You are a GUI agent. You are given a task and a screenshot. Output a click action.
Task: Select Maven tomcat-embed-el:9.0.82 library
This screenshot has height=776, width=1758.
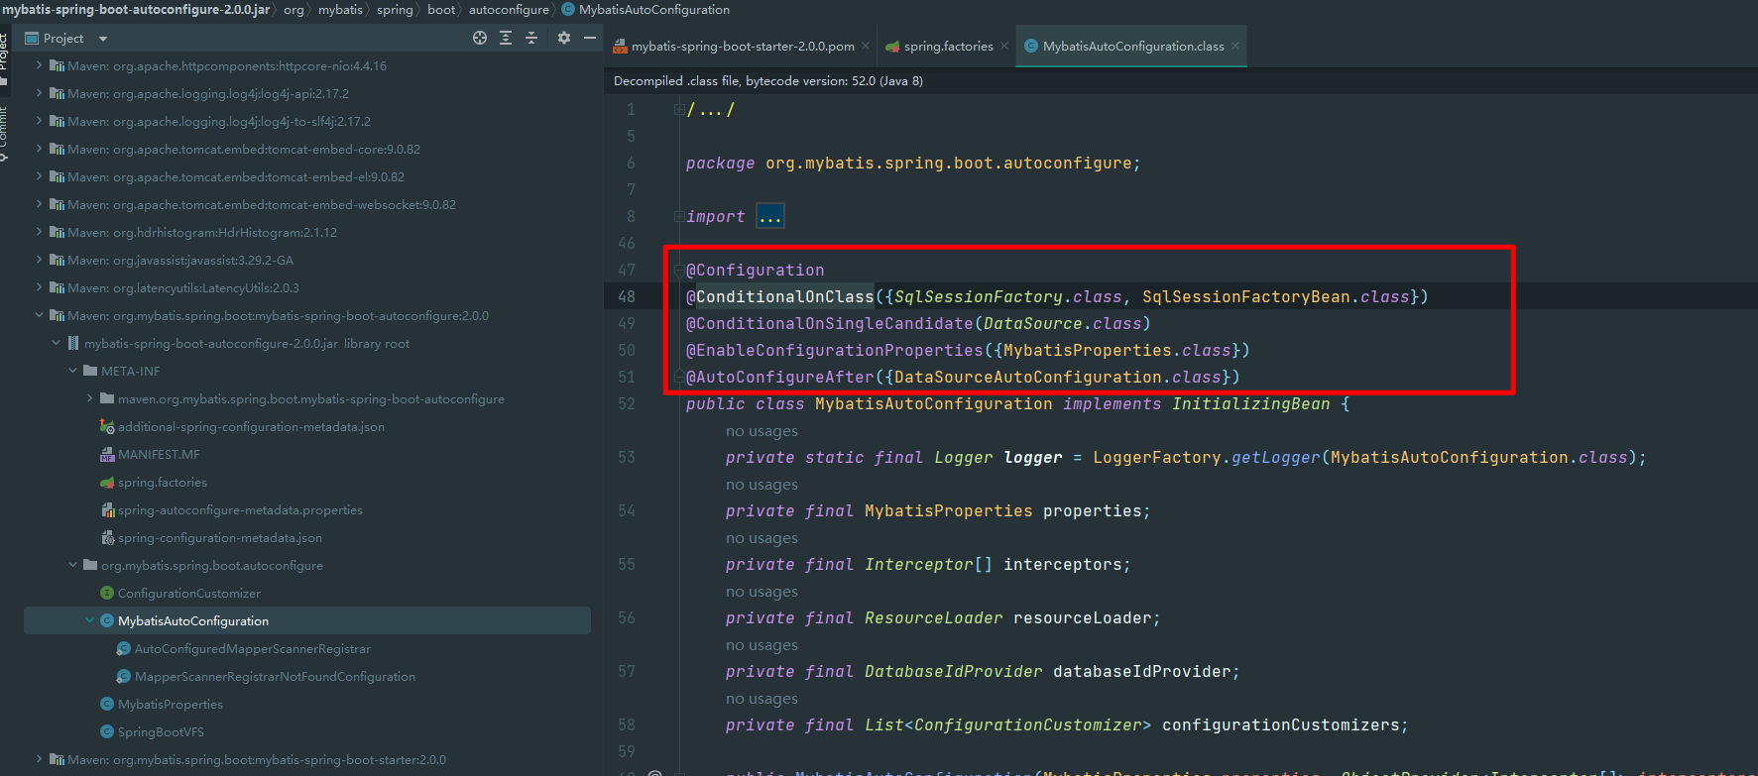[236, 177]
